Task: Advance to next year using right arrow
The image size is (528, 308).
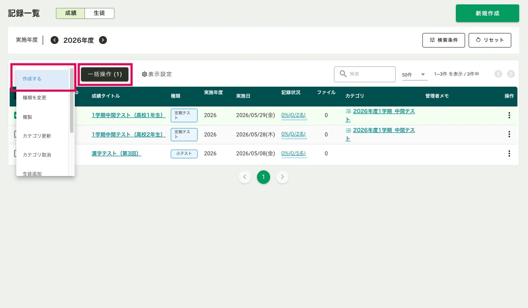Action: (x=103, y=40)
